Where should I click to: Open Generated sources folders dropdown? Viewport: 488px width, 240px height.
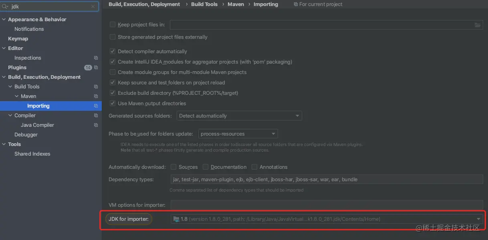[239, 116]
